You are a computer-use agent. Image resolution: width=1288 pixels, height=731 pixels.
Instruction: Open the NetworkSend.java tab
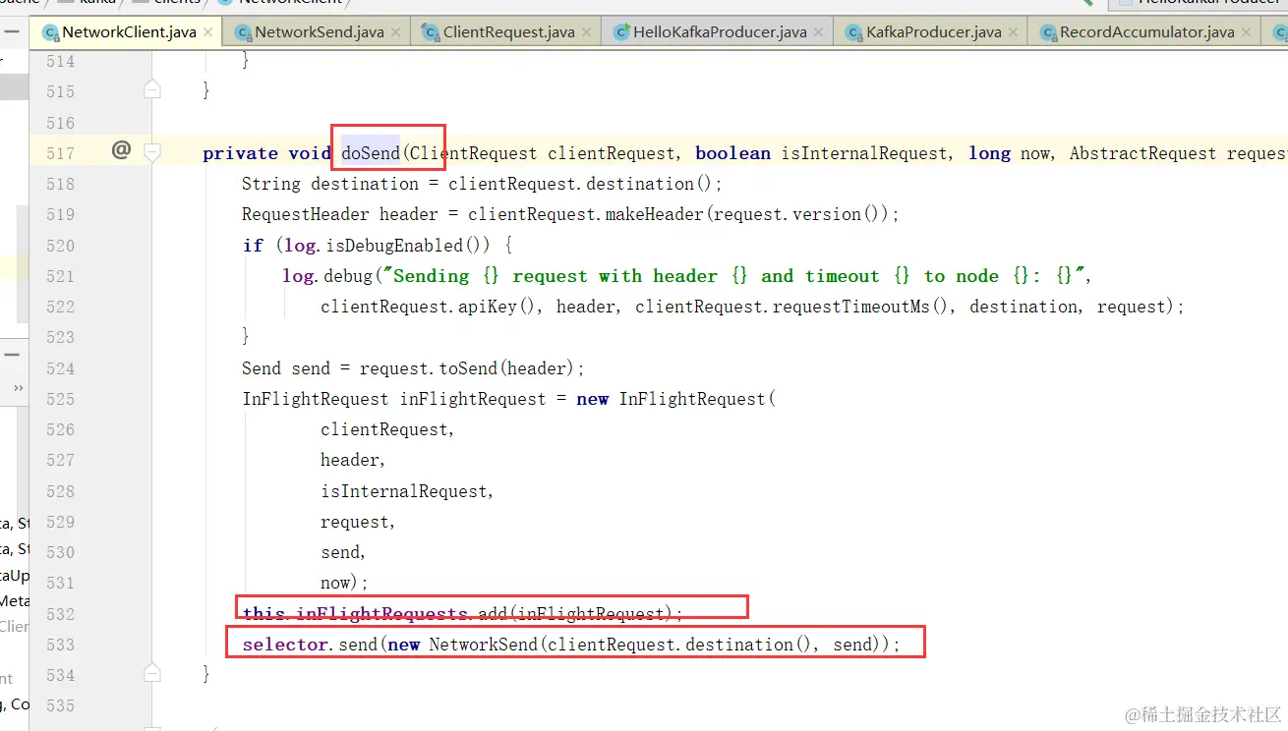click(x=320, y=32)
